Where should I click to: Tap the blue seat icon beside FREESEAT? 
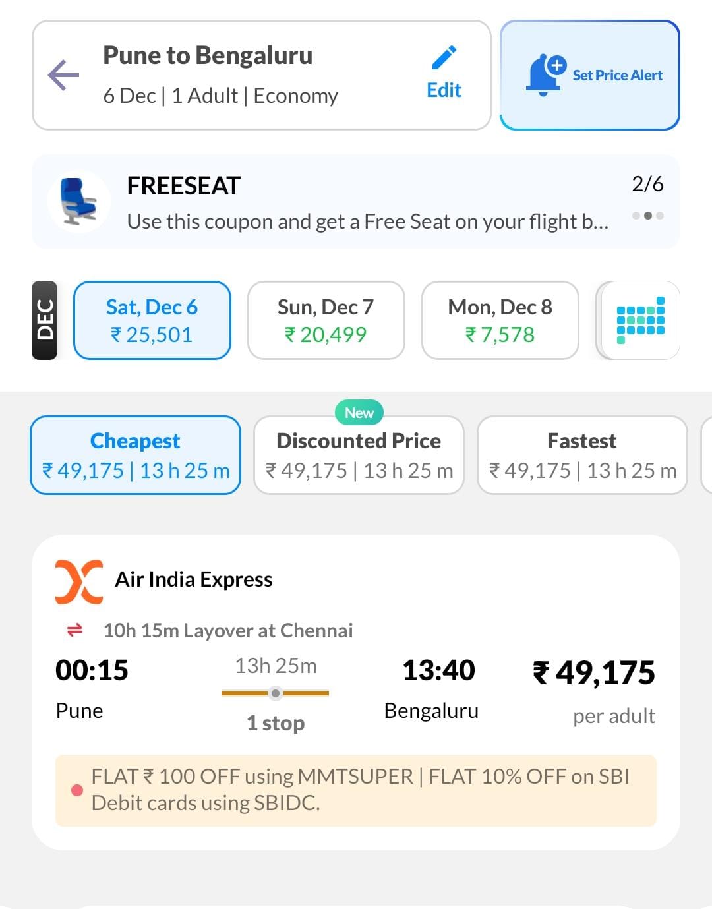[x=78, y=201]
